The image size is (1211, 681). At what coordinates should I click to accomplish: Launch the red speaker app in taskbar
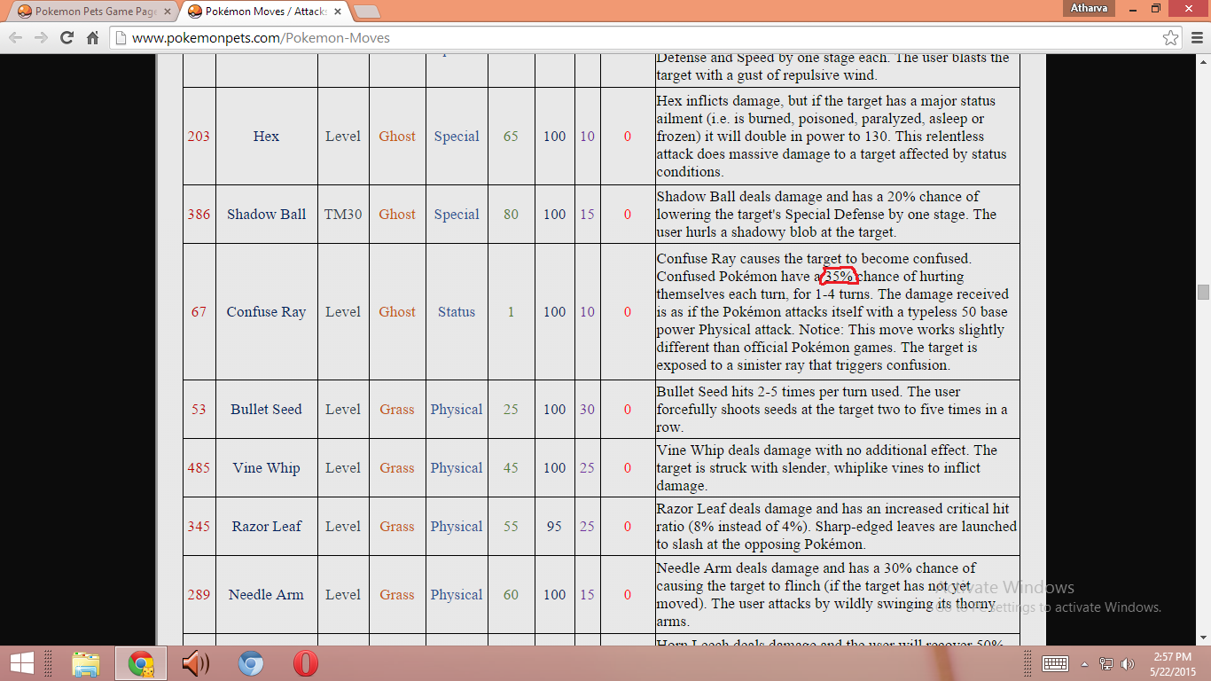pos(195,663)
